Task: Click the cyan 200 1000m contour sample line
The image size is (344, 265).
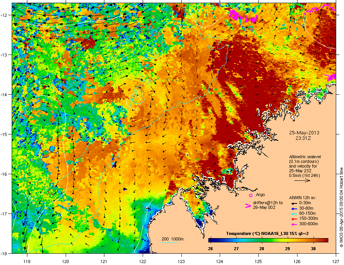Action: 169,242
